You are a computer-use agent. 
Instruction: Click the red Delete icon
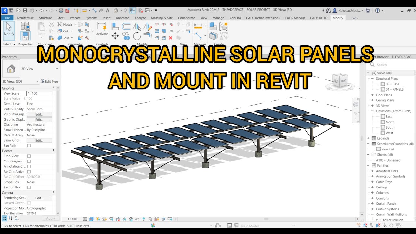pos(170,38)
